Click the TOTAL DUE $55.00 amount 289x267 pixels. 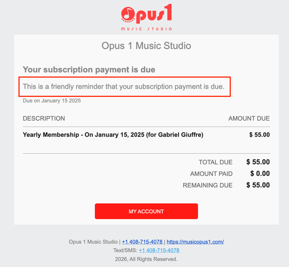[x=258, y=162]
